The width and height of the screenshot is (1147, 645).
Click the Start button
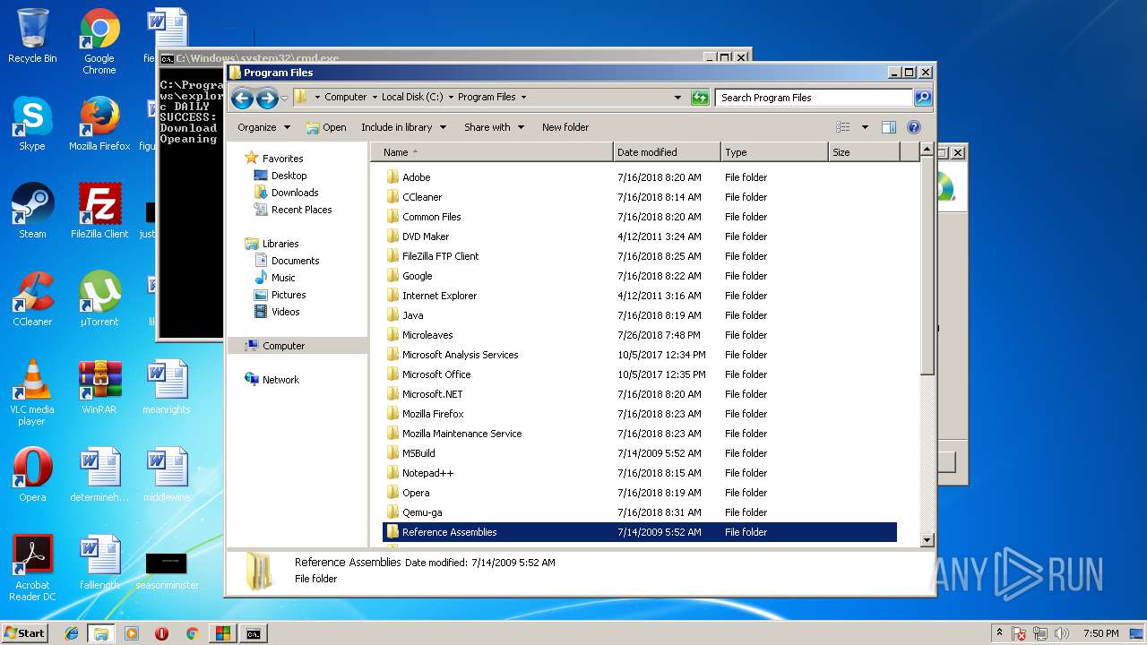point(24,632)
